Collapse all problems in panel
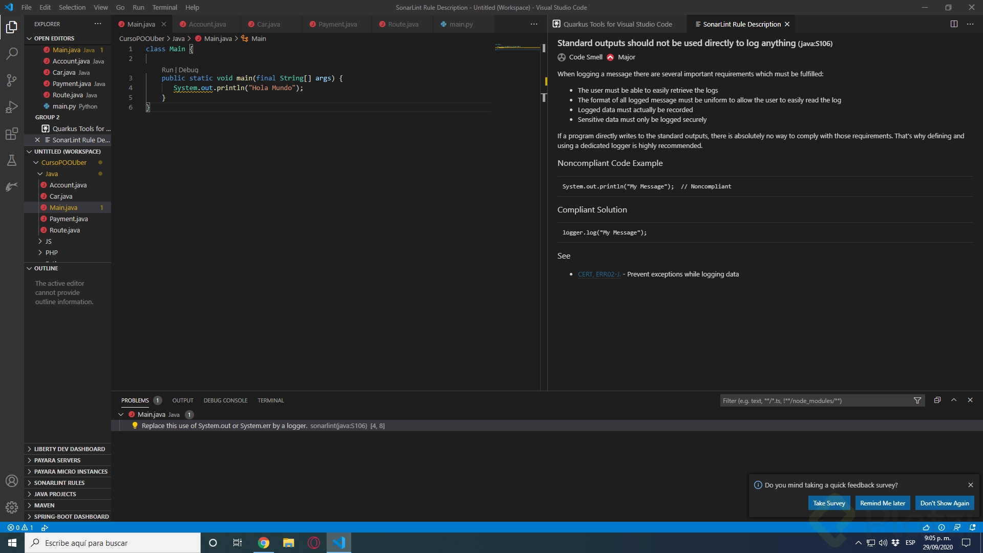This screenshot has height=553, width=983. [x=937, y=400]
